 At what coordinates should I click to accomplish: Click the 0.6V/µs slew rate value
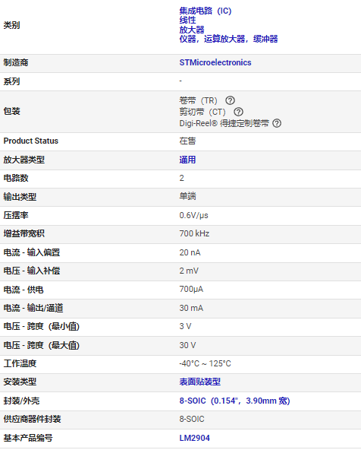pos(193,215)
